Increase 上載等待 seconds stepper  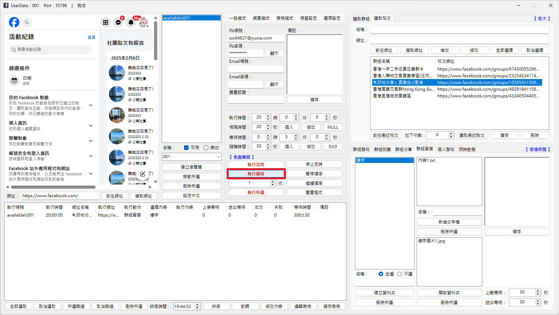pyautogui.click(x=538, y=291)
